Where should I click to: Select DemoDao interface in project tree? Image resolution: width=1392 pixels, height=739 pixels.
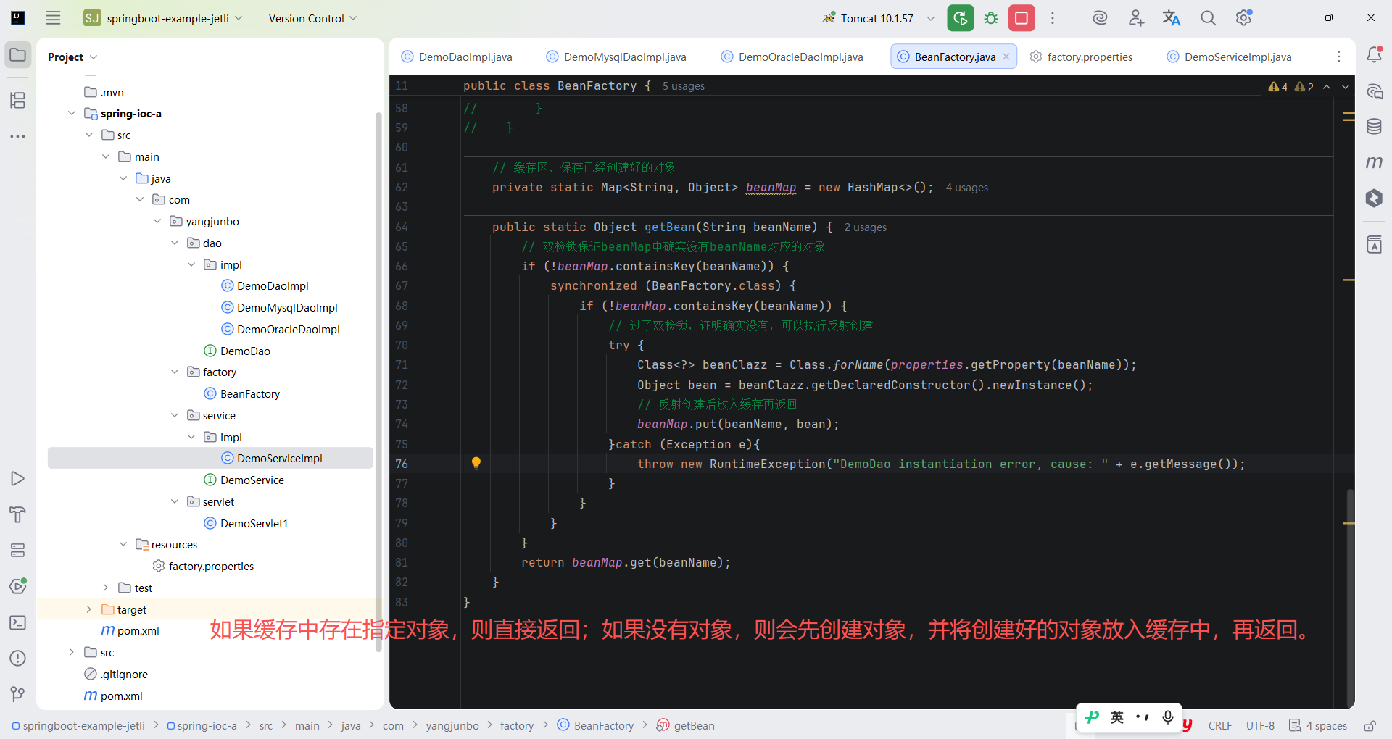tap(237, 351)
